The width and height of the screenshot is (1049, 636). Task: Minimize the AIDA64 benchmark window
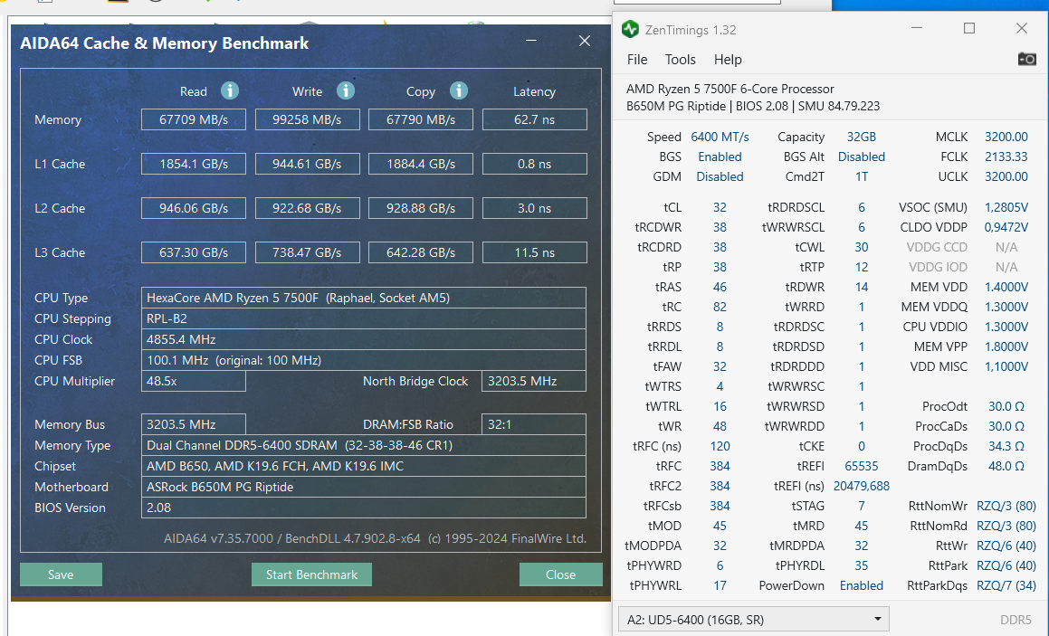click(531, 41)
